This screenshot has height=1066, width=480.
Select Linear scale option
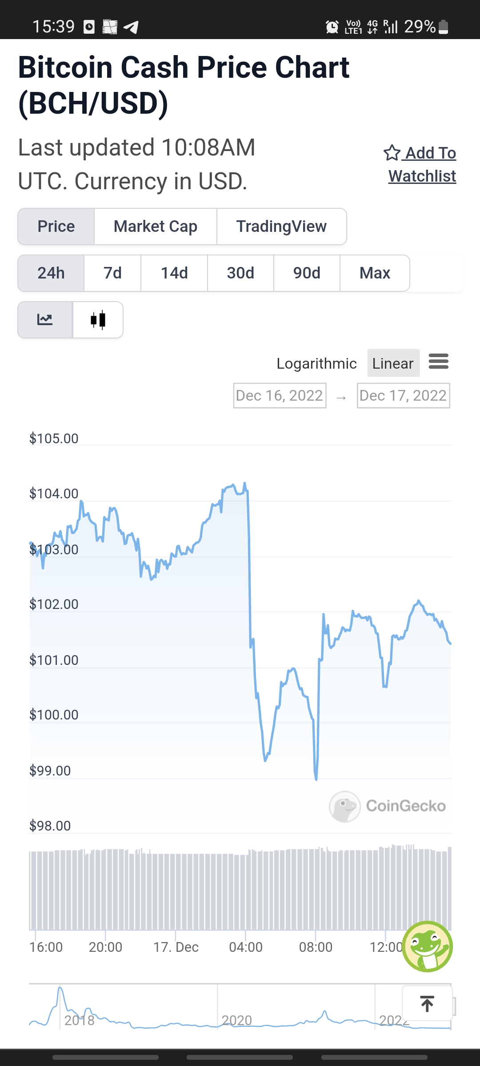click(393, 363)
